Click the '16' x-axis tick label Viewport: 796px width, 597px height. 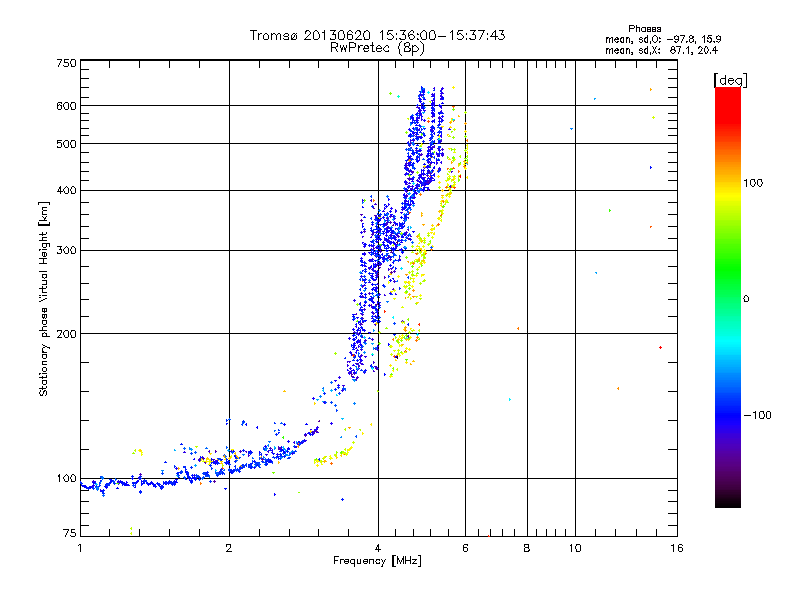coord(677,548)
